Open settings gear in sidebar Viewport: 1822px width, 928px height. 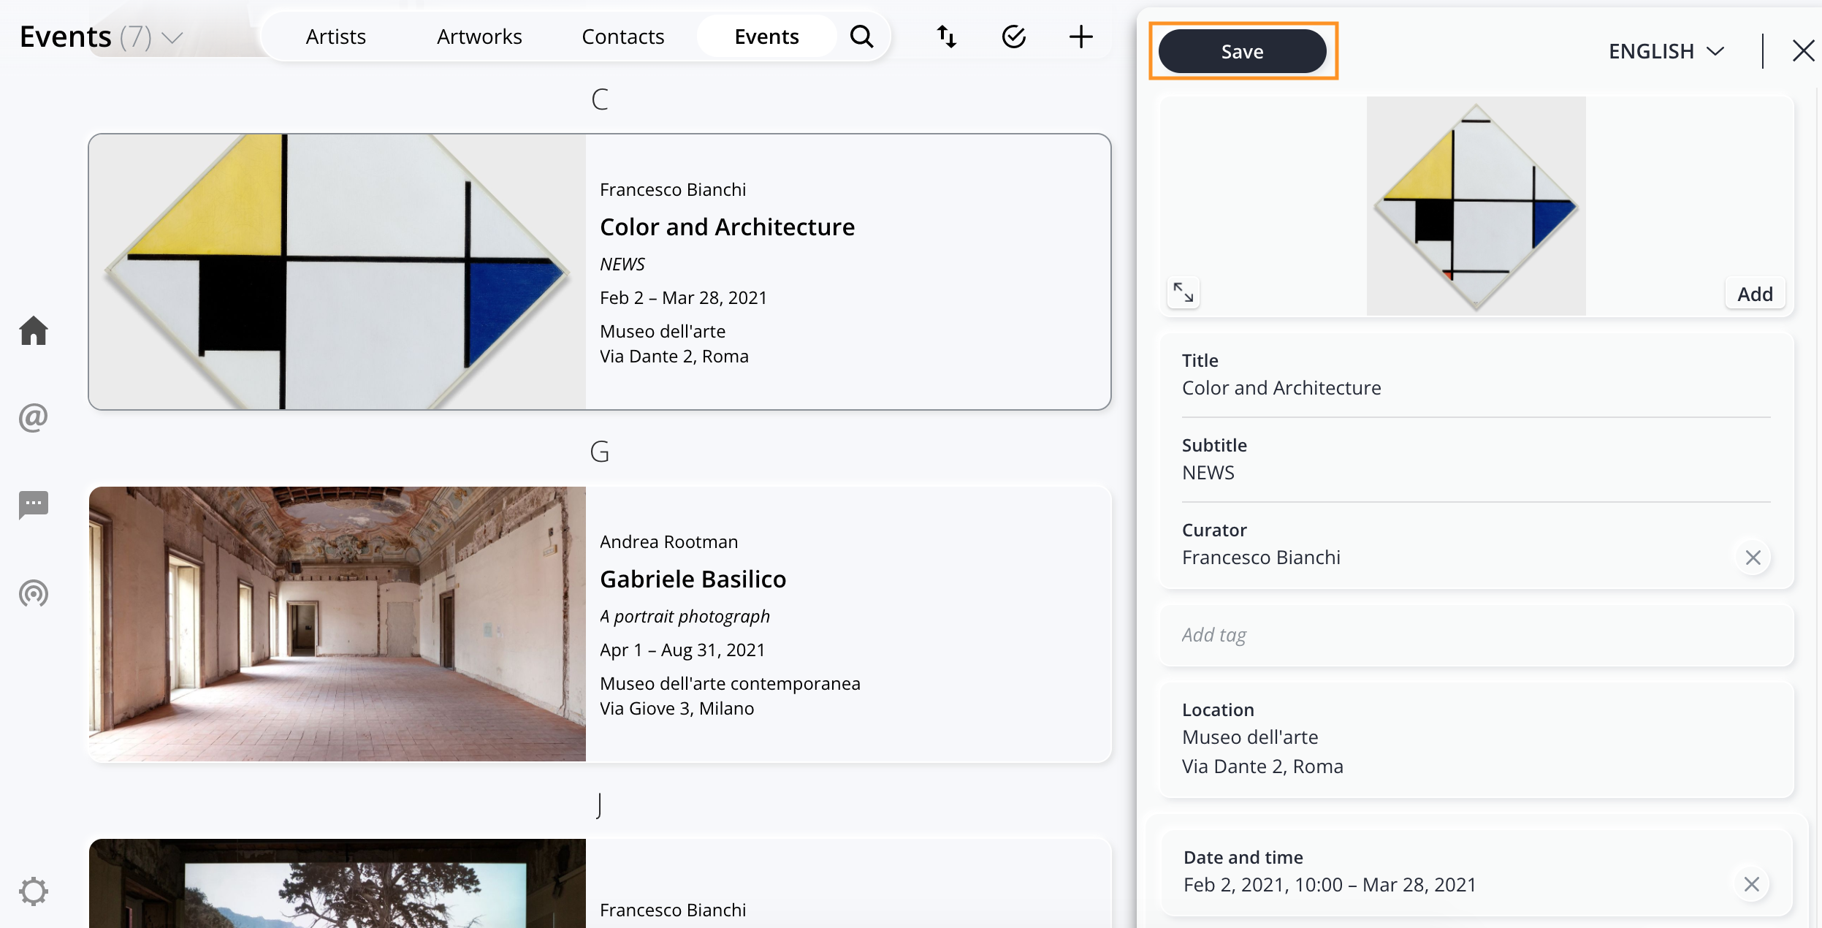[34, 891]
